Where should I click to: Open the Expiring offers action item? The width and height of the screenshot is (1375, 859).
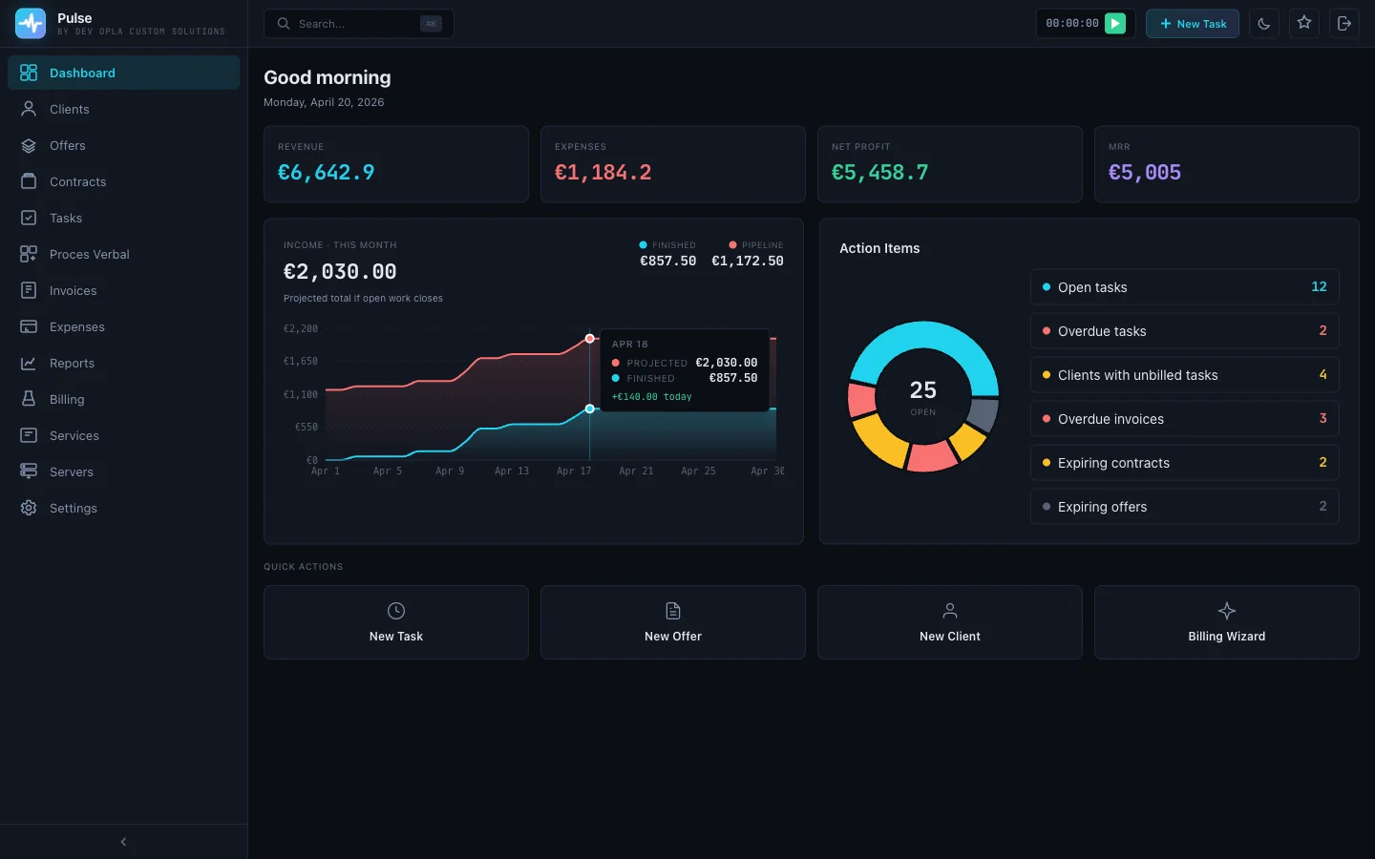pyautogui.click(x=1184, y=507)
